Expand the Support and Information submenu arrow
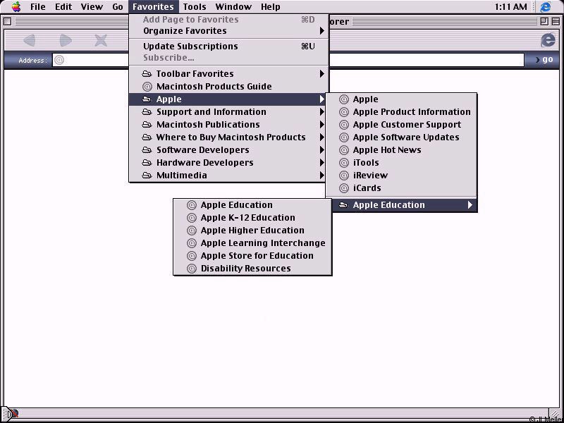Image resolution: width=564 pixels, height=423 pixels. (x=322, y=112)
